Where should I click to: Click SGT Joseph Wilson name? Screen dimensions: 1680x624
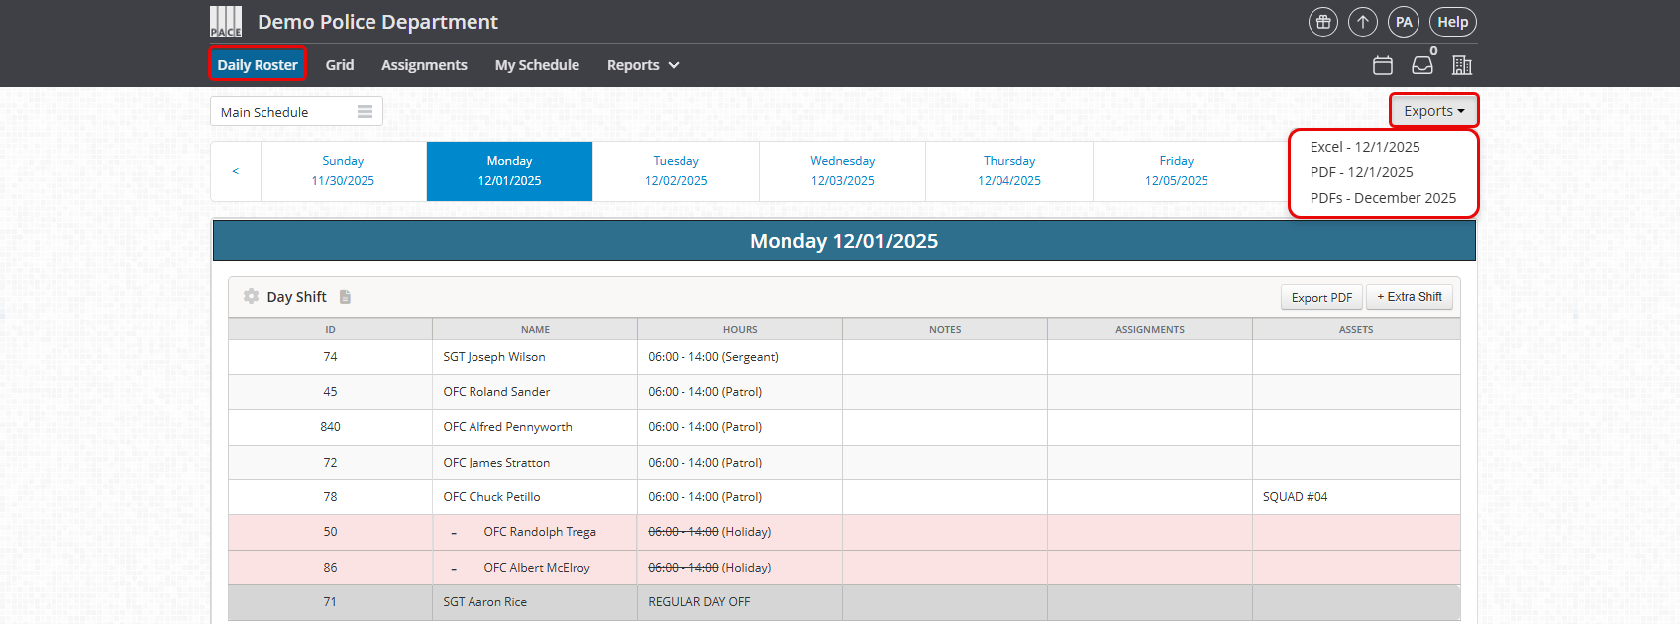tap(494, 357)
